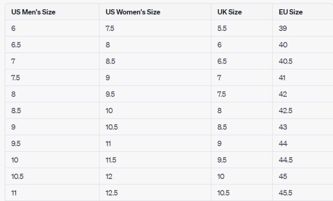Click the EU size 42.5 value
The width and height of the screenshot is (333, 201).
(x=285, y=111)
